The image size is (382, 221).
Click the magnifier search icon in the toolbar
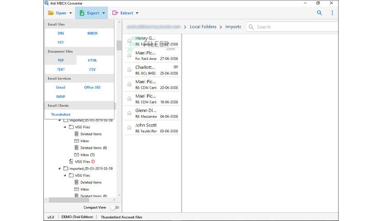[319, 13]
